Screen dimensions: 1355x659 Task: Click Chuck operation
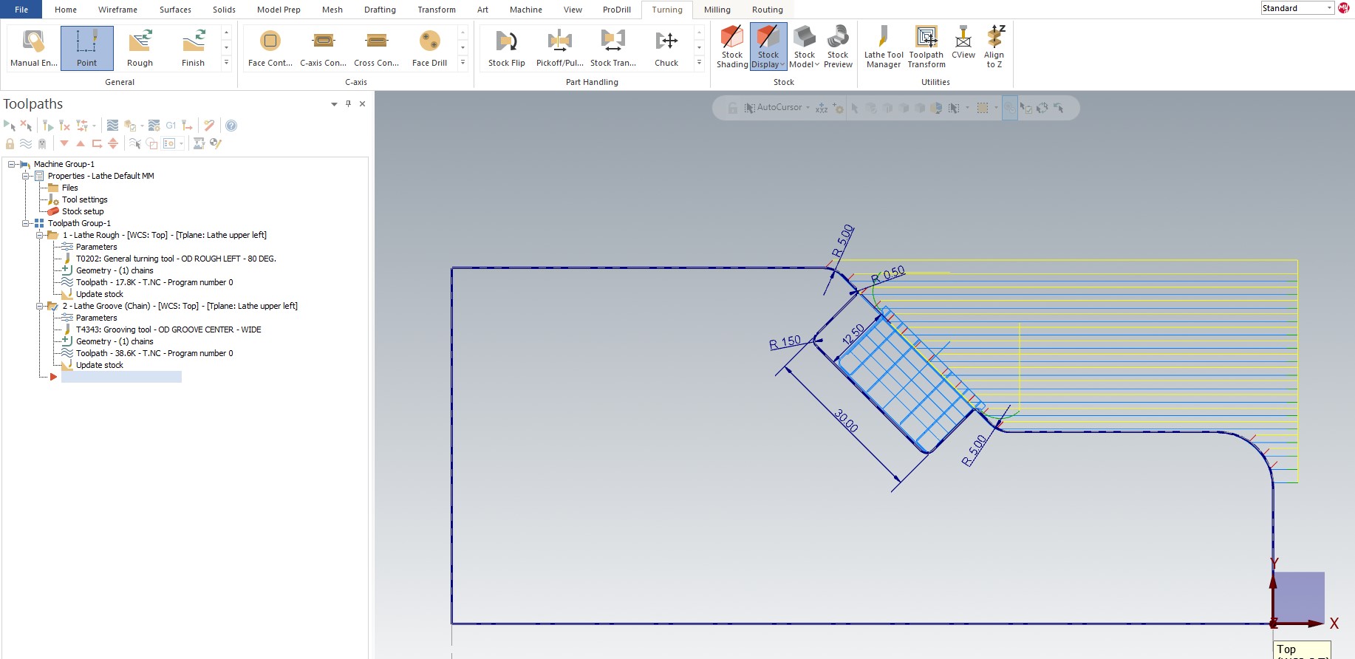[666, 49]
